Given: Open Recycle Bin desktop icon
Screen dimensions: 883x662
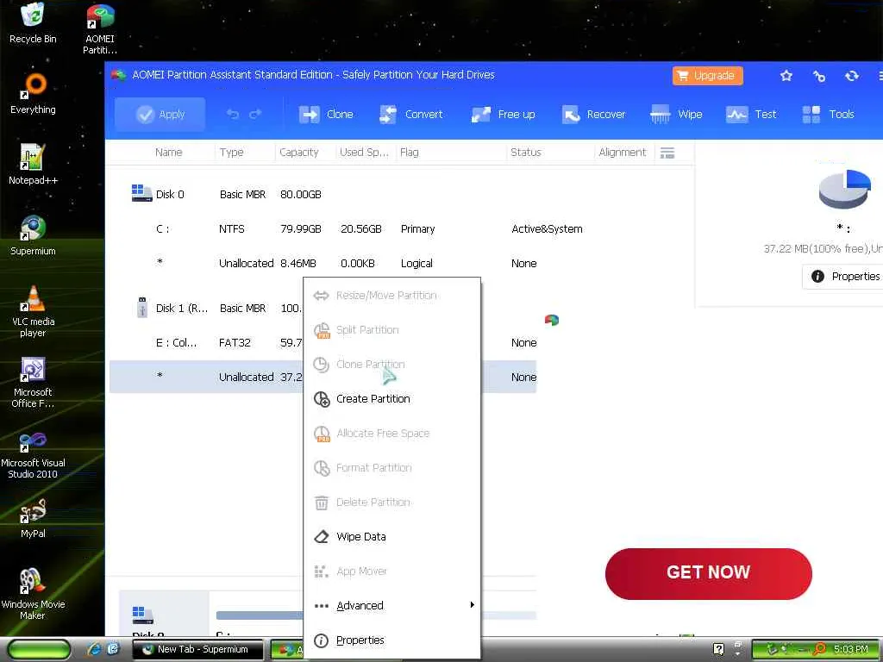Looking at the screenshot, I should click(33, 22).
